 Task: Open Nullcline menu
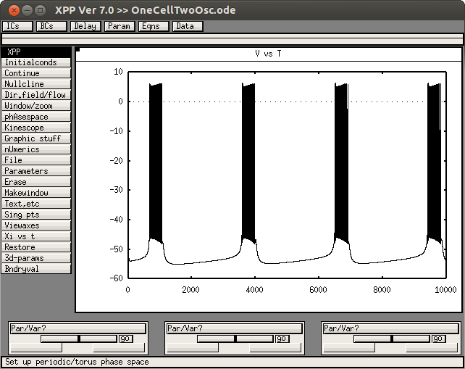click(x=36, y=84)
